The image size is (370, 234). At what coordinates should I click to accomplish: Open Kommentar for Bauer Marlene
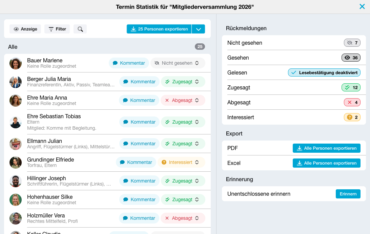129,63
